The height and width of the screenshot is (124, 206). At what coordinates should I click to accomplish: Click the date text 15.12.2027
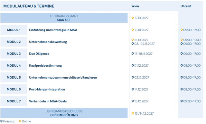point(141,101)
